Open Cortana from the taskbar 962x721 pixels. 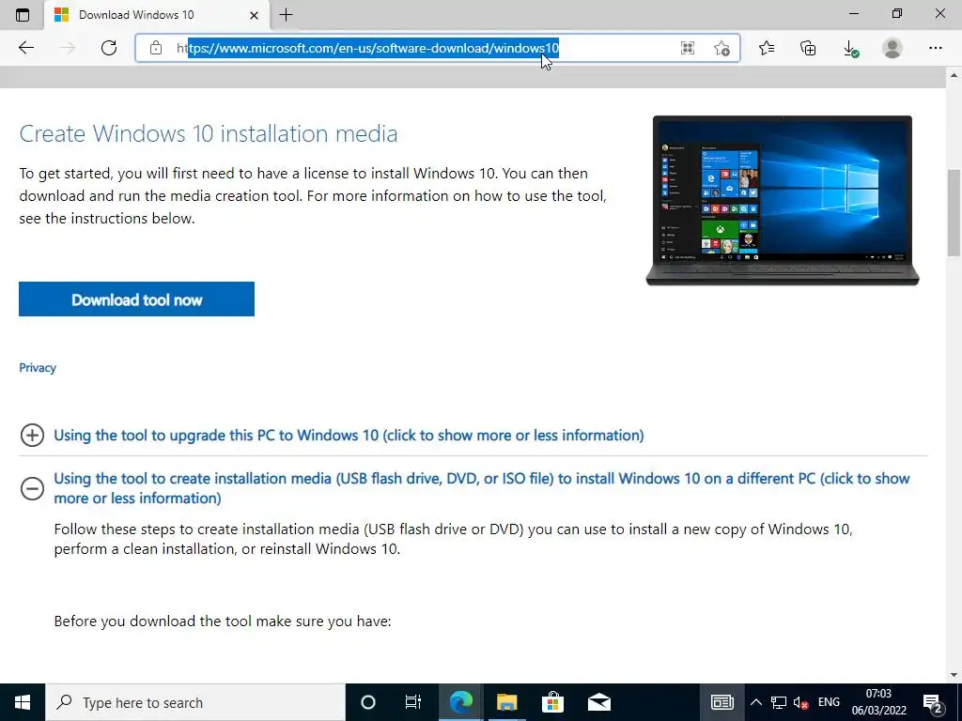(368, 702)
